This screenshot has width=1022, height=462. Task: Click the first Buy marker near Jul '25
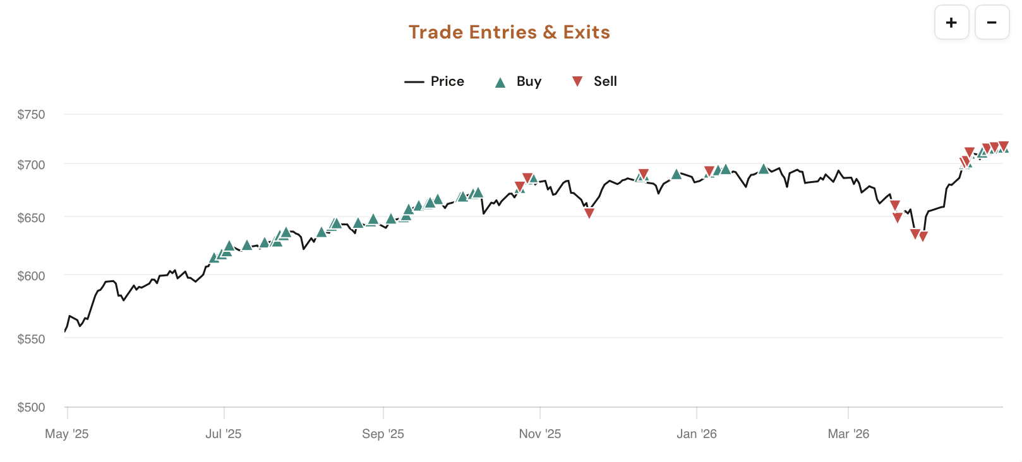click(x=215, y=258)
